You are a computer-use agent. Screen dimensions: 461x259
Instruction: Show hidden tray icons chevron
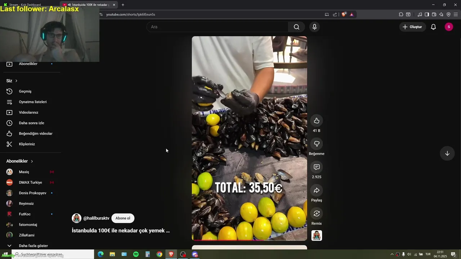pos(392,254)
